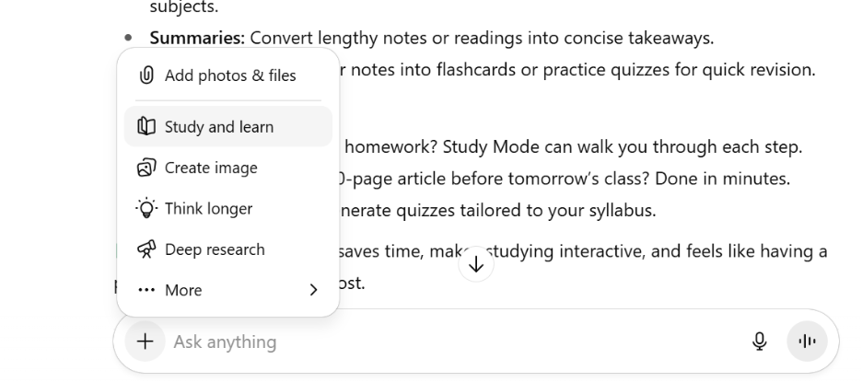Close the menu using the plus button
Image resolution: width=862 pixels, height=382 pixels.
coord(146,341)
